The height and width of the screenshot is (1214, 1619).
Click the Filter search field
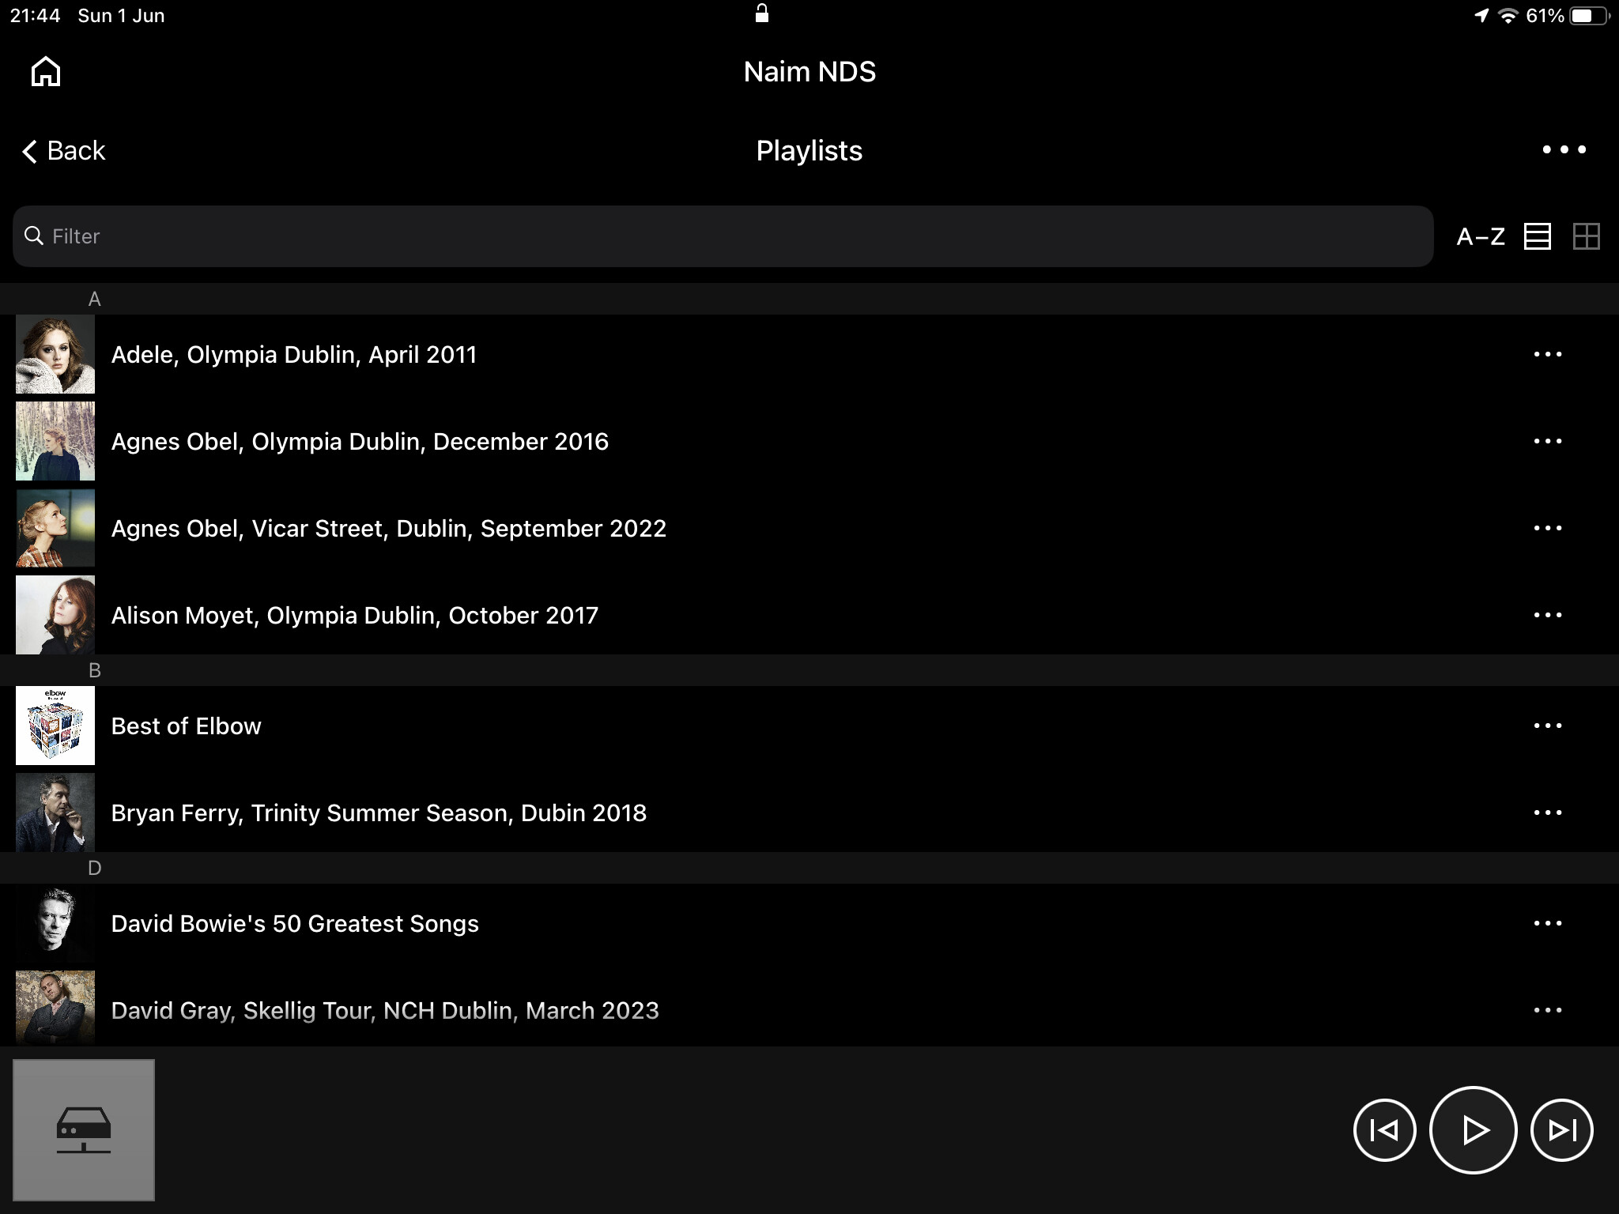723,236
